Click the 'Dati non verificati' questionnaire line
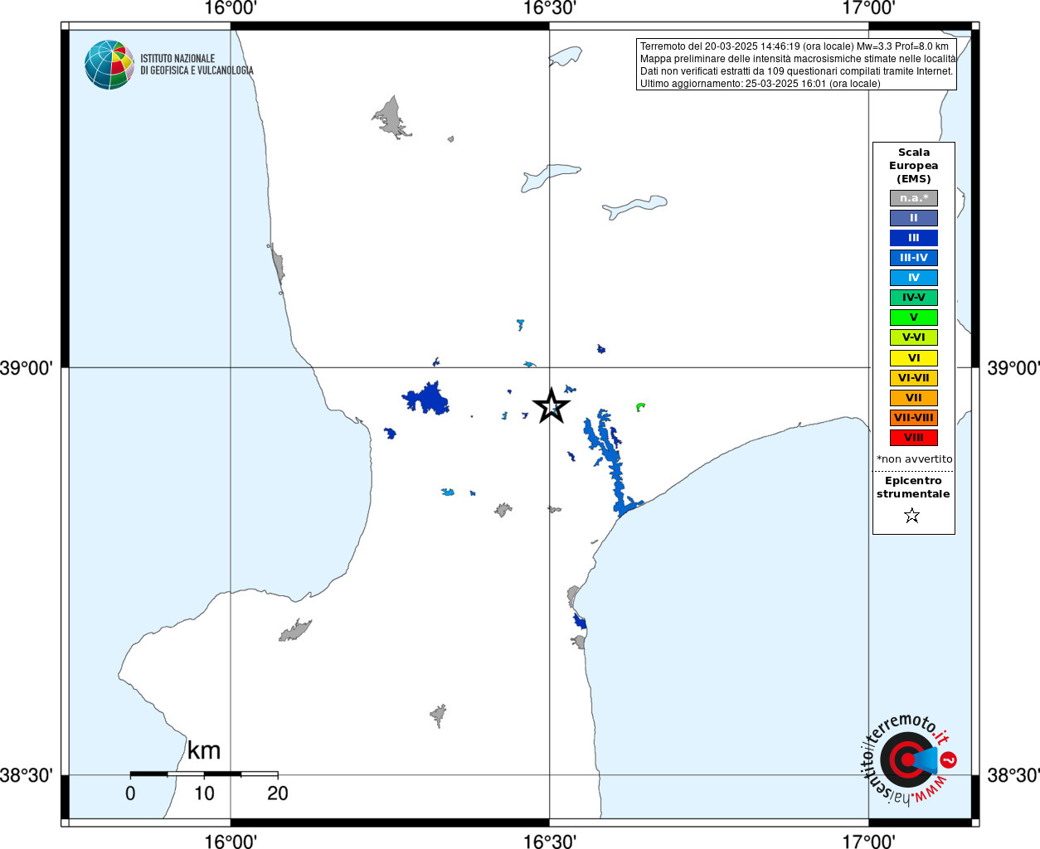This screenshot has height=849, width=1040. pyautogui.click(x=797, y=71)
